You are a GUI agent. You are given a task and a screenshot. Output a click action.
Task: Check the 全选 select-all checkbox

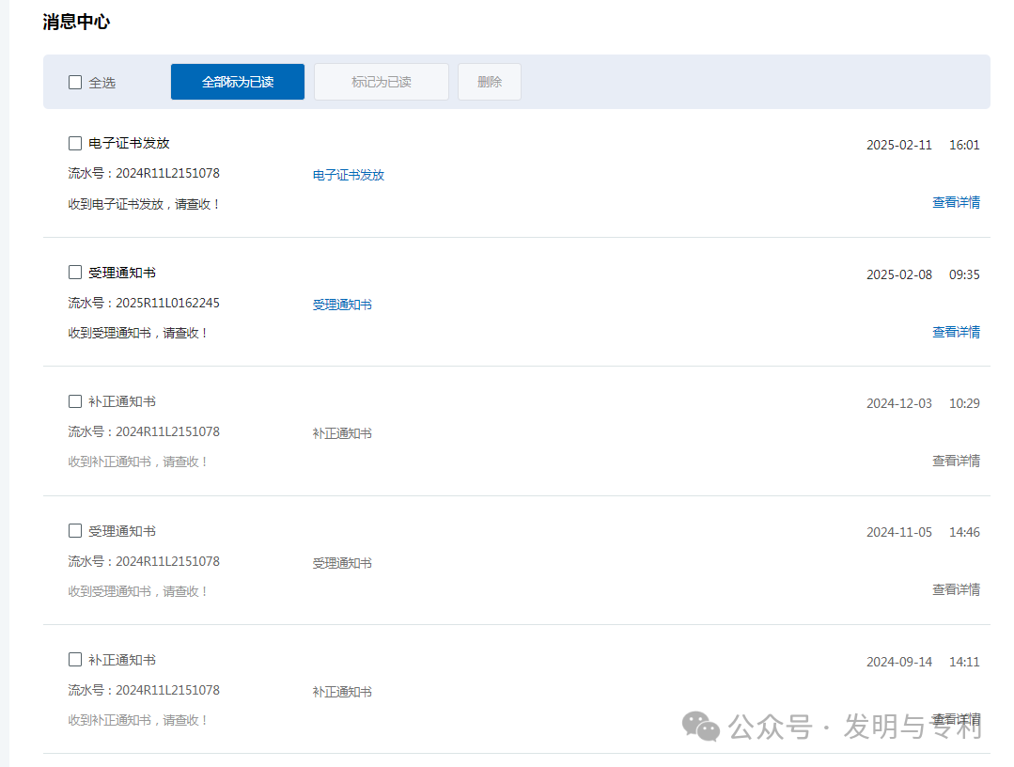[x=75, y=82]
